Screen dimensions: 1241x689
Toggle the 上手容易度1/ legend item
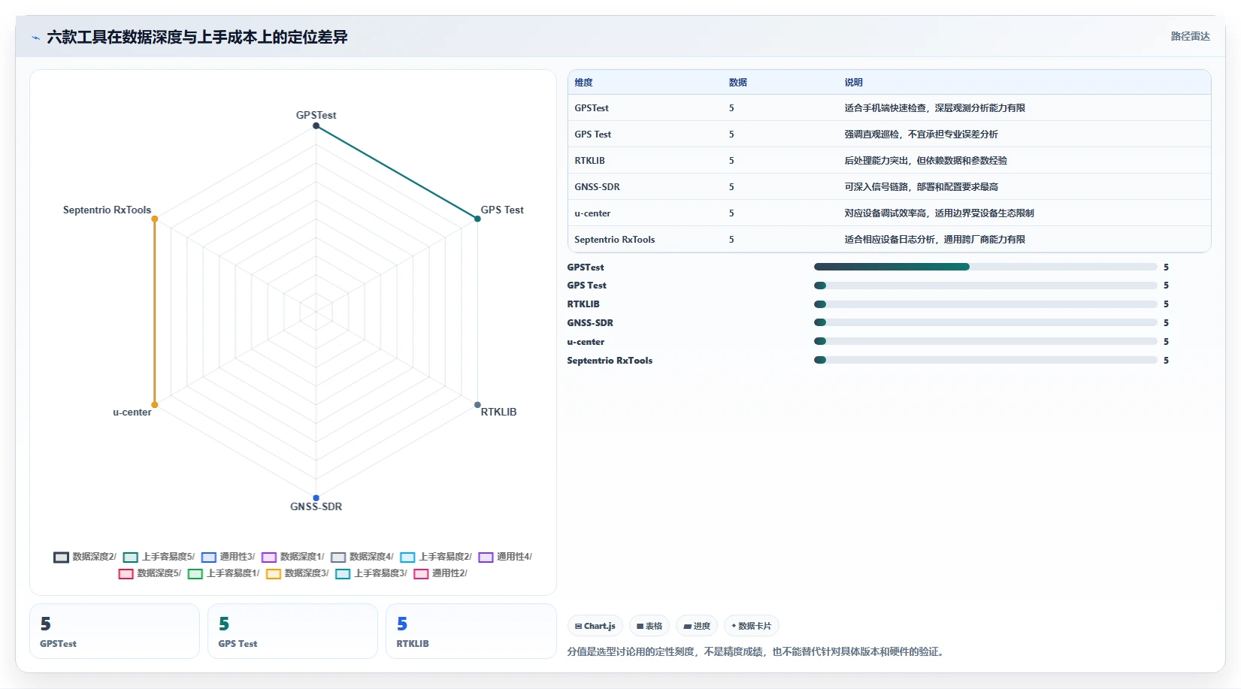(224, 573)
